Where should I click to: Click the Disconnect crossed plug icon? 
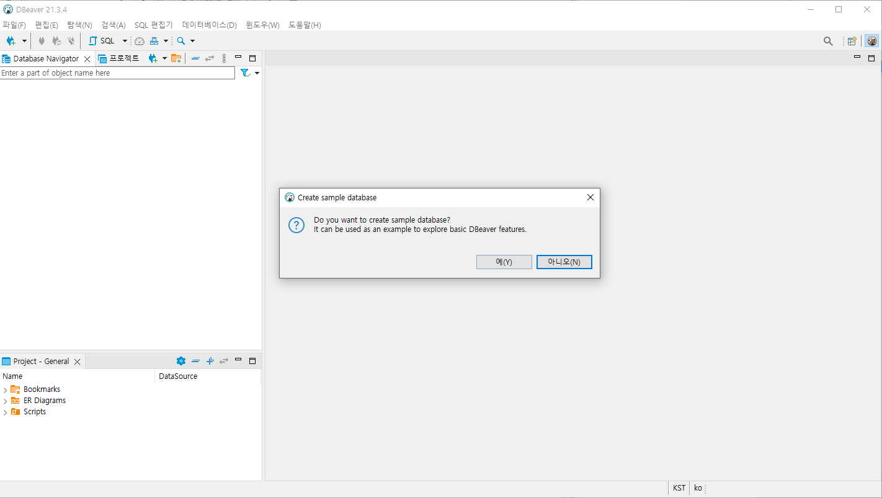[x=71, y=41]
